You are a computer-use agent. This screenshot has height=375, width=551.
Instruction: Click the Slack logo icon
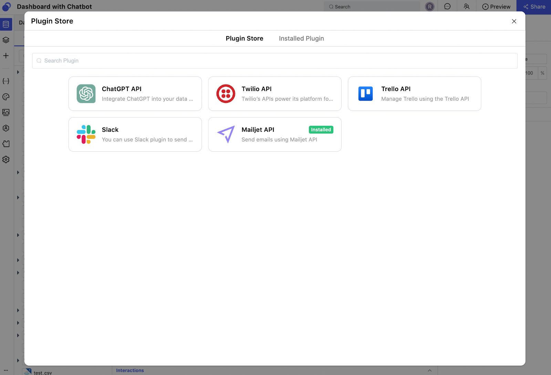point(86,134)
